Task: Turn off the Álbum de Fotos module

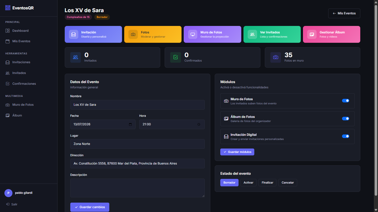Action: pyautogui.click(x=346, y=118)
